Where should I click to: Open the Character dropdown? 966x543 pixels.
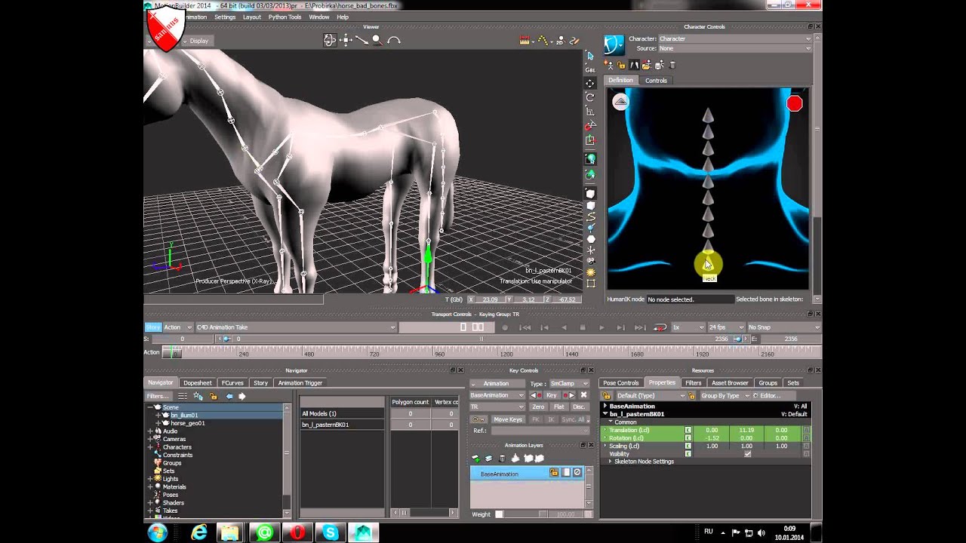(734, 38)
